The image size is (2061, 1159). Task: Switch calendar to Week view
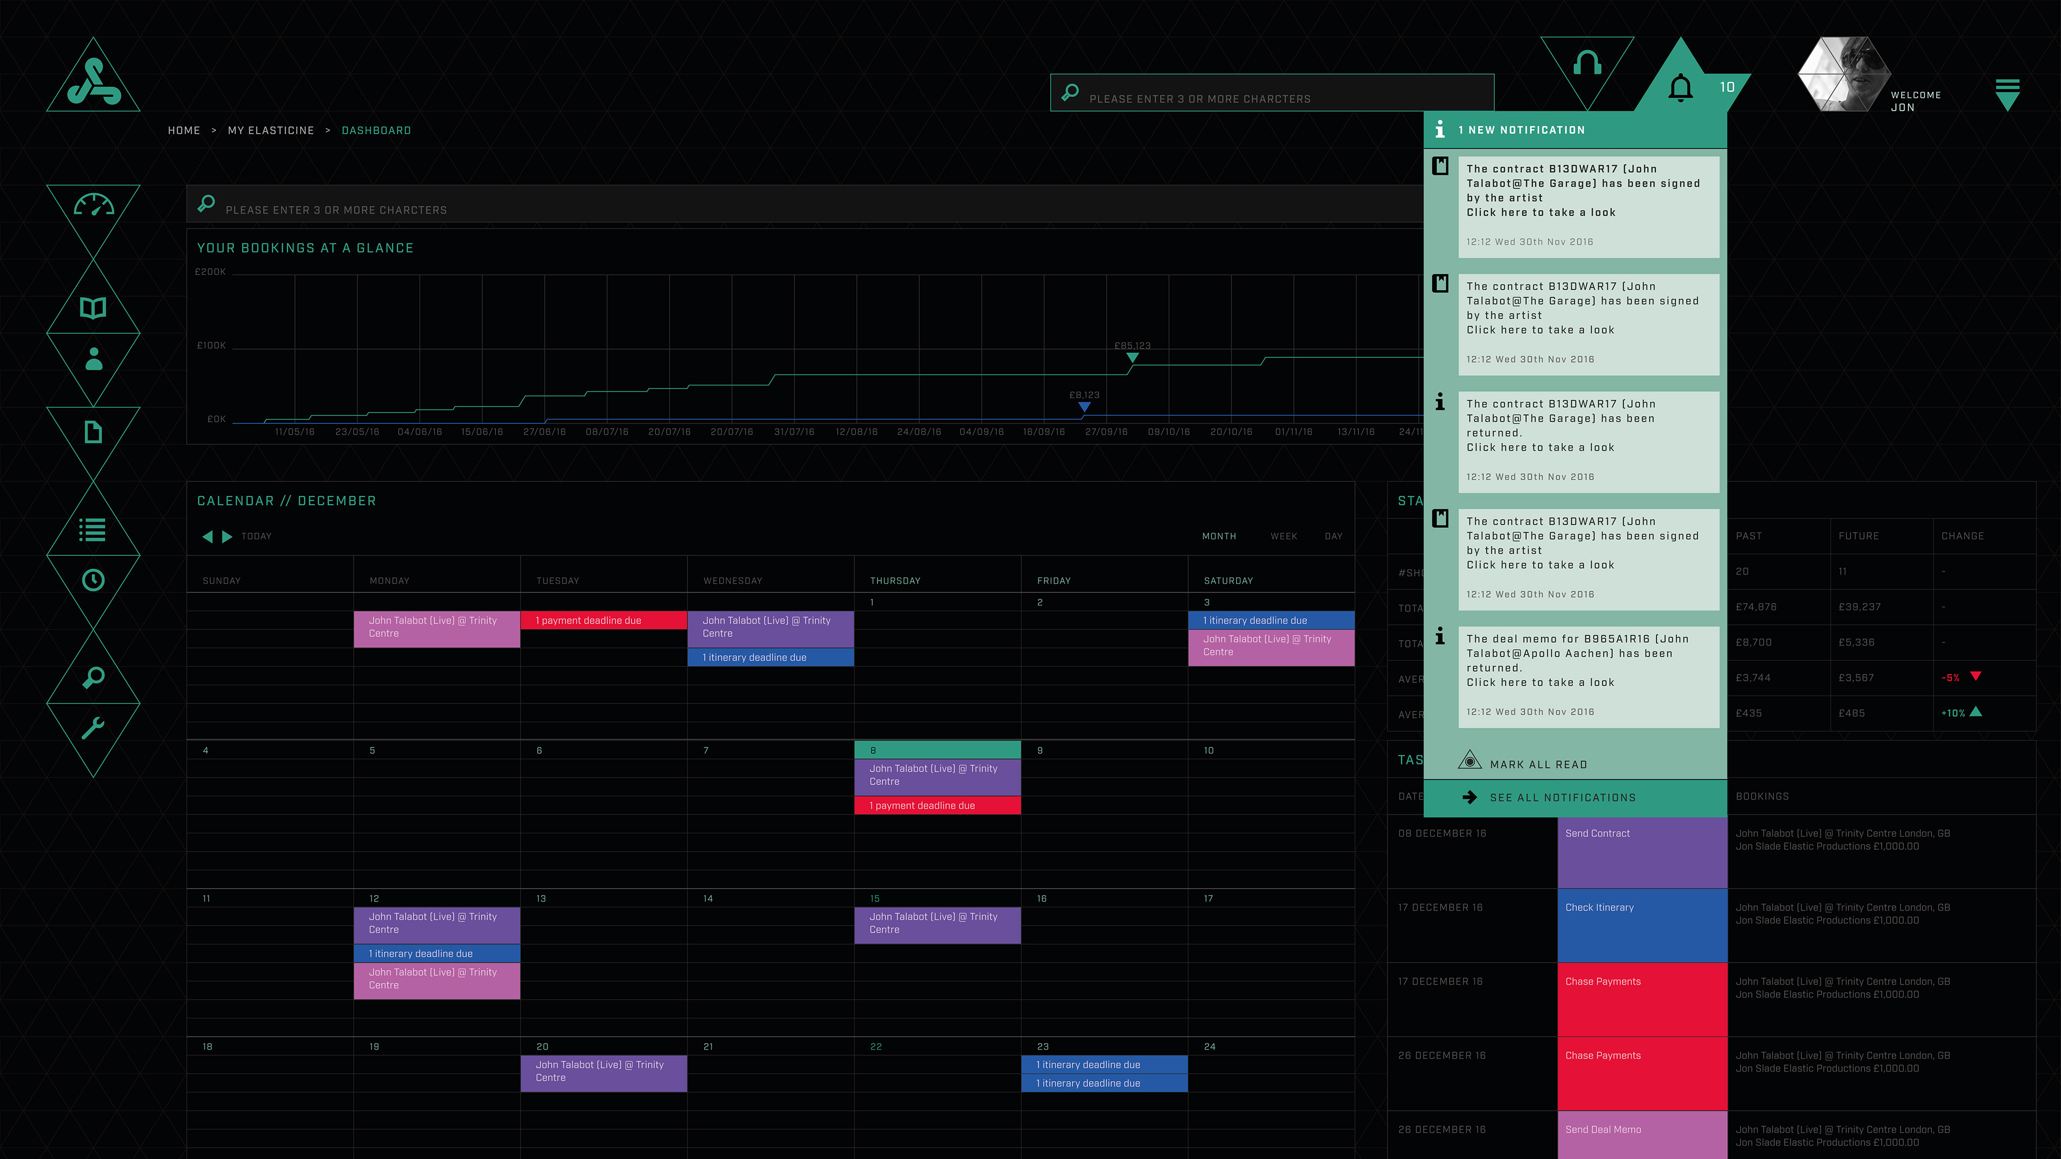(x=1283, y=537)
